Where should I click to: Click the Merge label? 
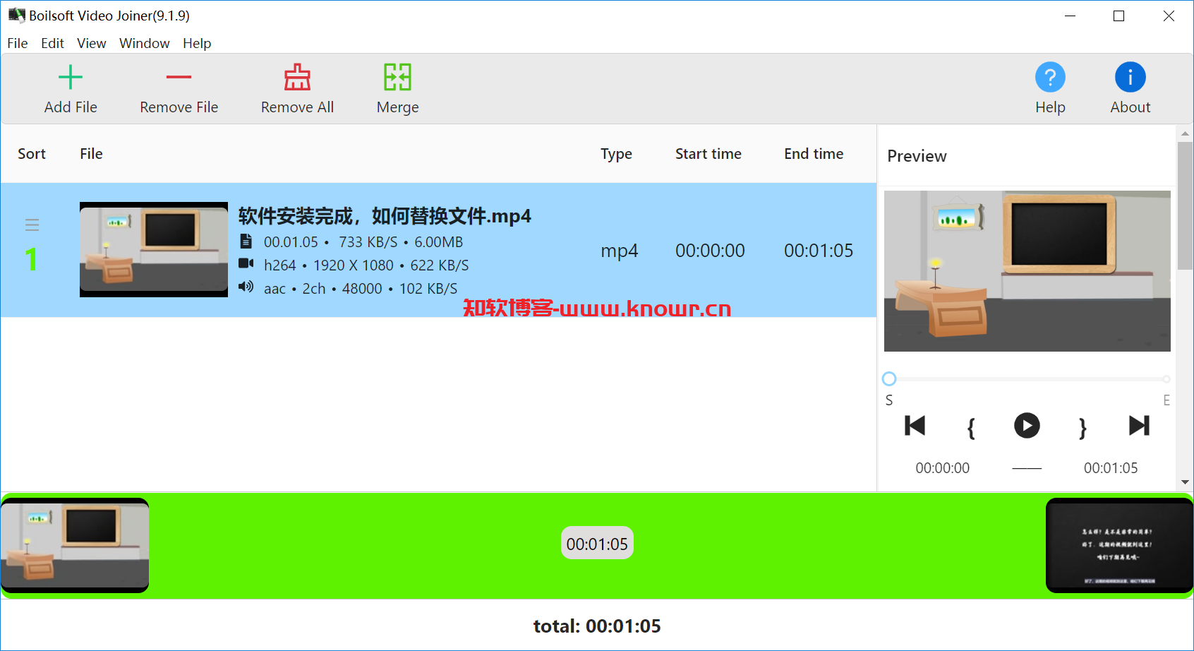point(397,107)
